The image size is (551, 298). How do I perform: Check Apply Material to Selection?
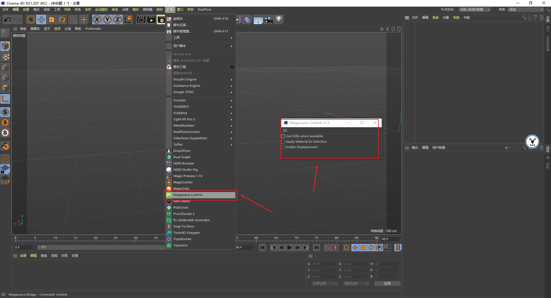(283, 142)
